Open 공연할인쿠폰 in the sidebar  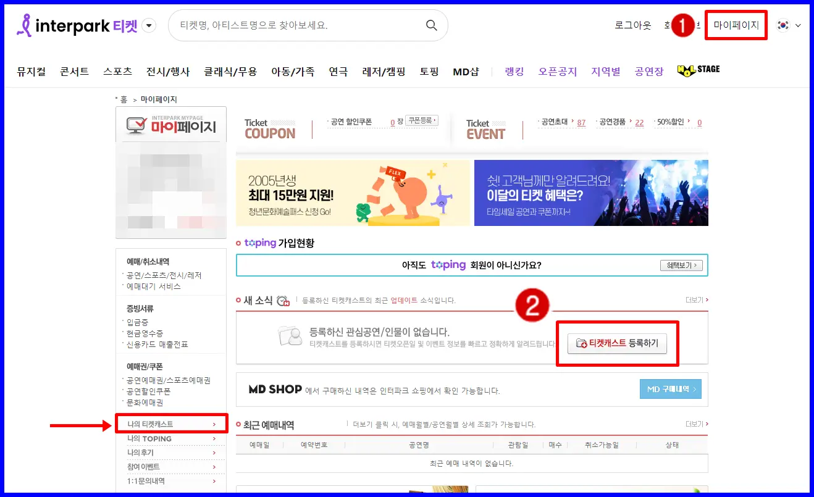tap(148, 391)
